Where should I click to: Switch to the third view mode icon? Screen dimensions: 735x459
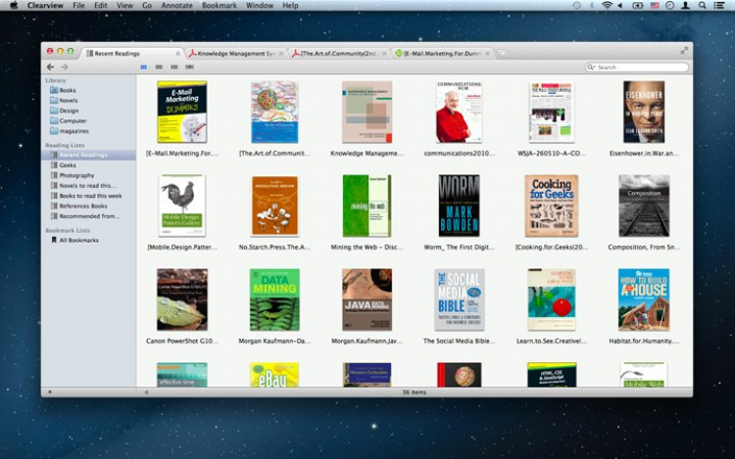173,68
